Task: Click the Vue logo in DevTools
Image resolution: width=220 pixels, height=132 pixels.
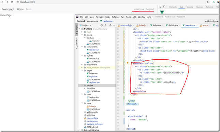Action: (x=162, y=12)
